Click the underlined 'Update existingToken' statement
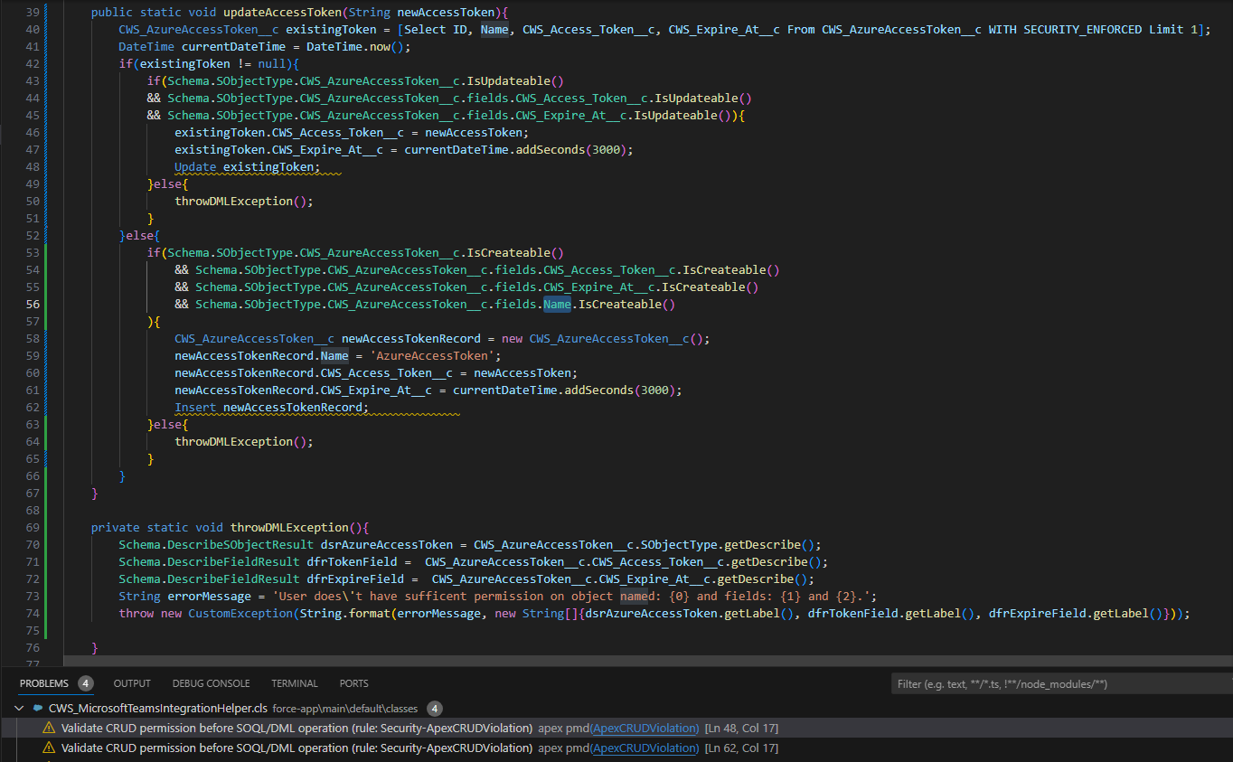The width and height of the screenshot is (1233, 762). [246, 166]
